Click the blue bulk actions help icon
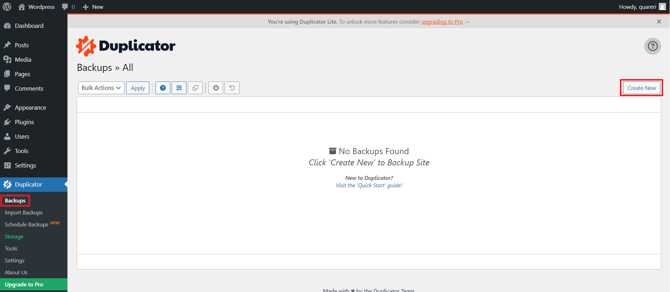 (163, 88)
